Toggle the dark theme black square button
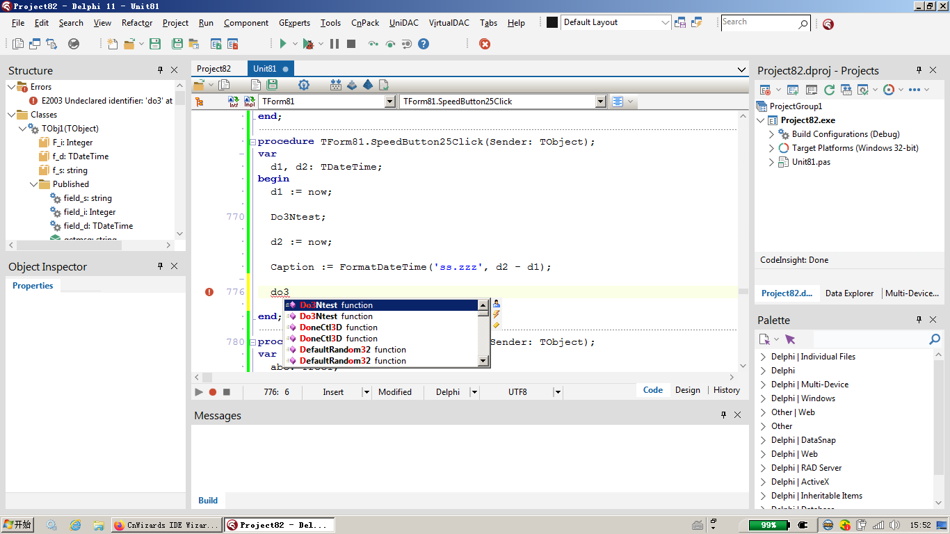Viewport: 950px width, 534px height. (x=552, y=22)
